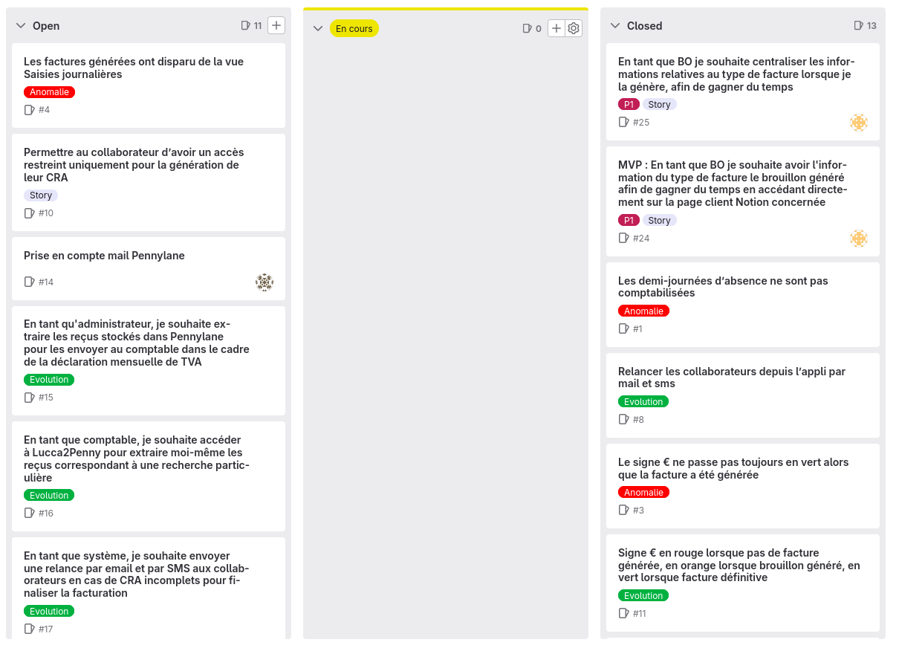The width and height of the screenshot is (899, 651).
Task: Open En cours list settings gear
Action: (574, 28)
